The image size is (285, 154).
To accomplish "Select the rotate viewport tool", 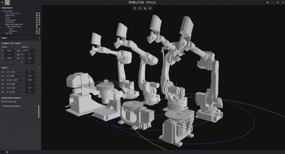I will pos(140,8).
